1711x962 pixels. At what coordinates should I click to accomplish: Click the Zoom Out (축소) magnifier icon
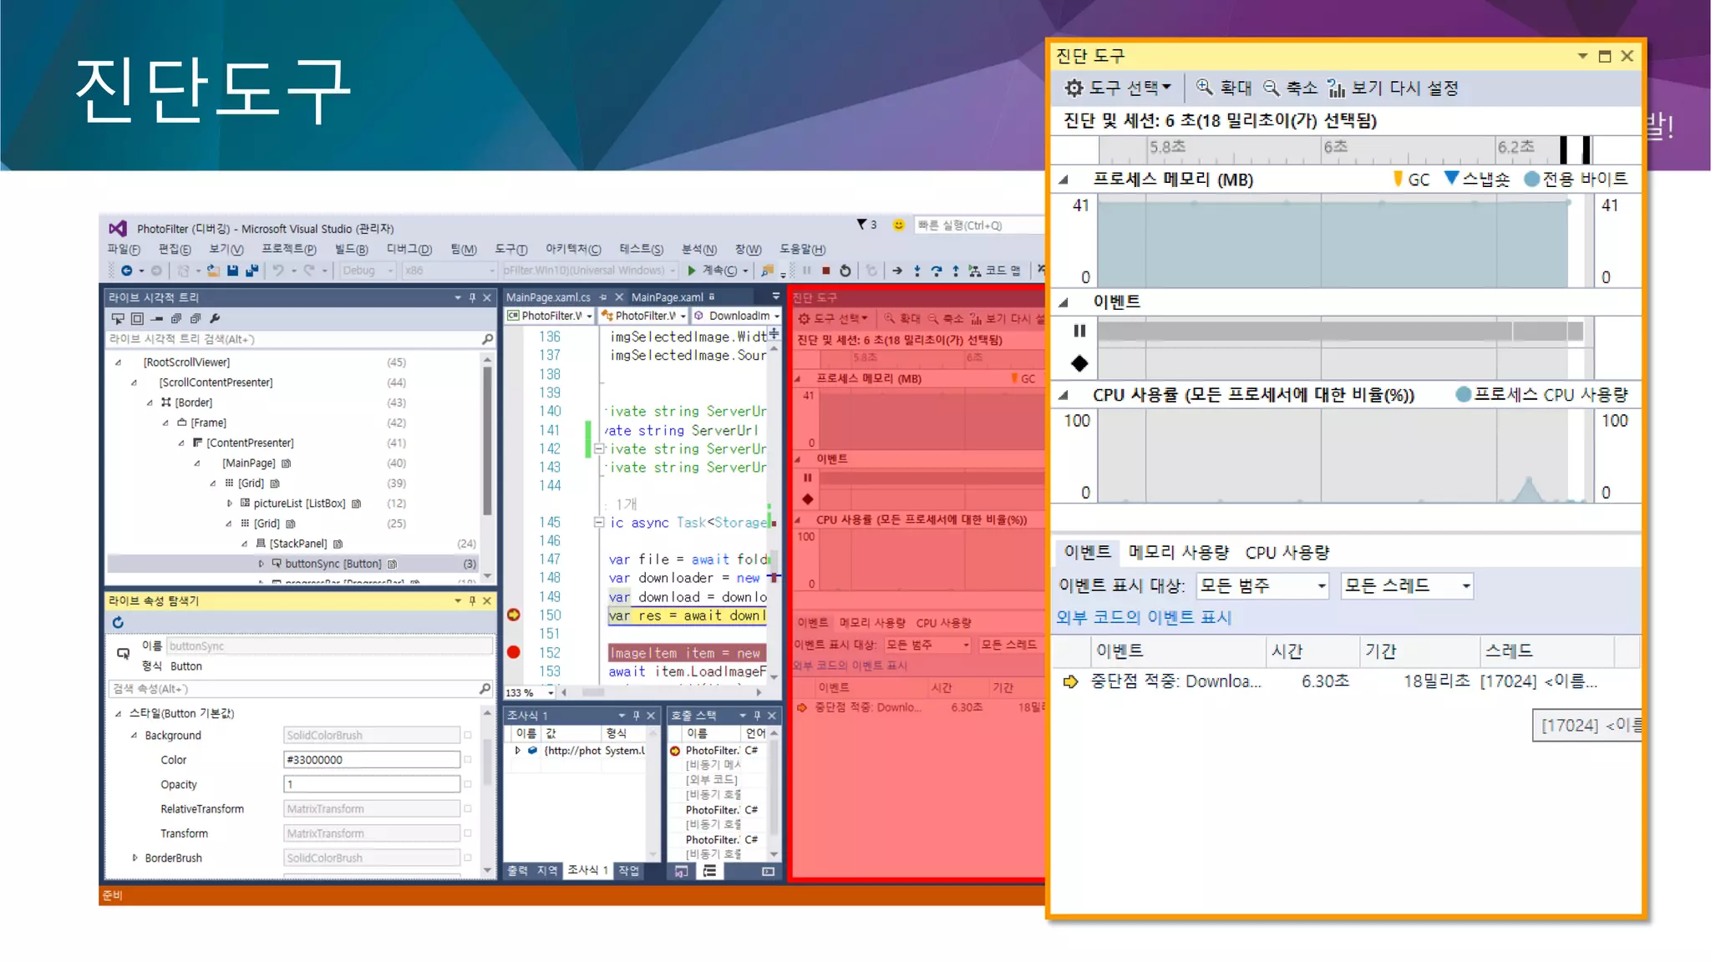click(x=1271, y=88)
